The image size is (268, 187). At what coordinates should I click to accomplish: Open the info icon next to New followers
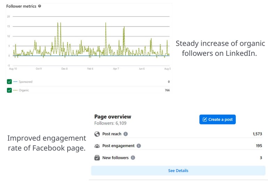[x=133, y=158]
